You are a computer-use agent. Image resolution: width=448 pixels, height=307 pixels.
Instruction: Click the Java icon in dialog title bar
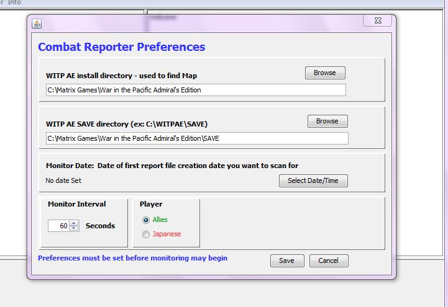click(37, 24)
